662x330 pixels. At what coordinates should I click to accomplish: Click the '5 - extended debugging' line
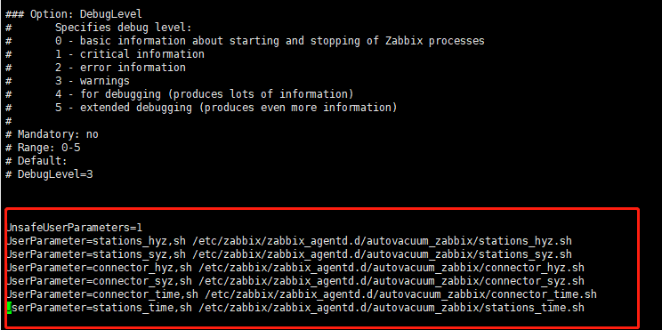click(x=226, y=108)
